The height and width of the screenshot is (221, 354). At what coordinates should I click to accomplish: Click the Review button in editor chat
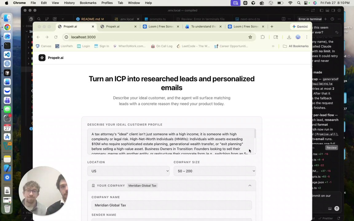pyautogui.click(x=332, y=148)
